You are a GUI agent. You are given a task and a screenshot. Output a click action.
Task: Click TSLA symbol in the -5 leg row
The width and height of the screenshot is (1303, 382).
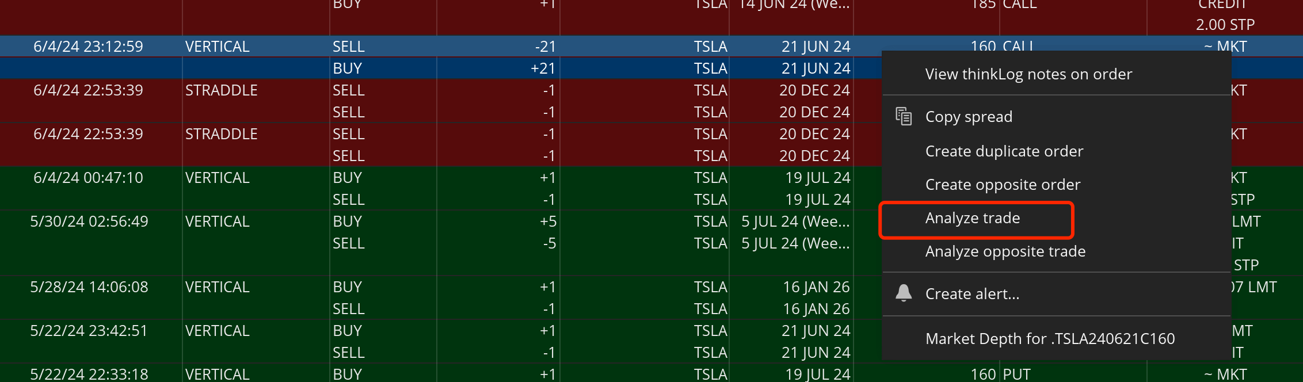click(711, 243)
